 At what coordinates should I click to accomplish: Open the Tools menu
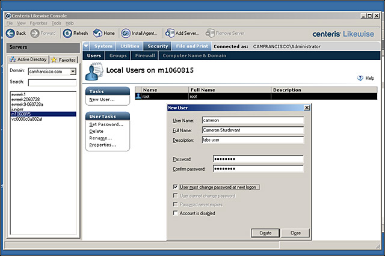56,23
